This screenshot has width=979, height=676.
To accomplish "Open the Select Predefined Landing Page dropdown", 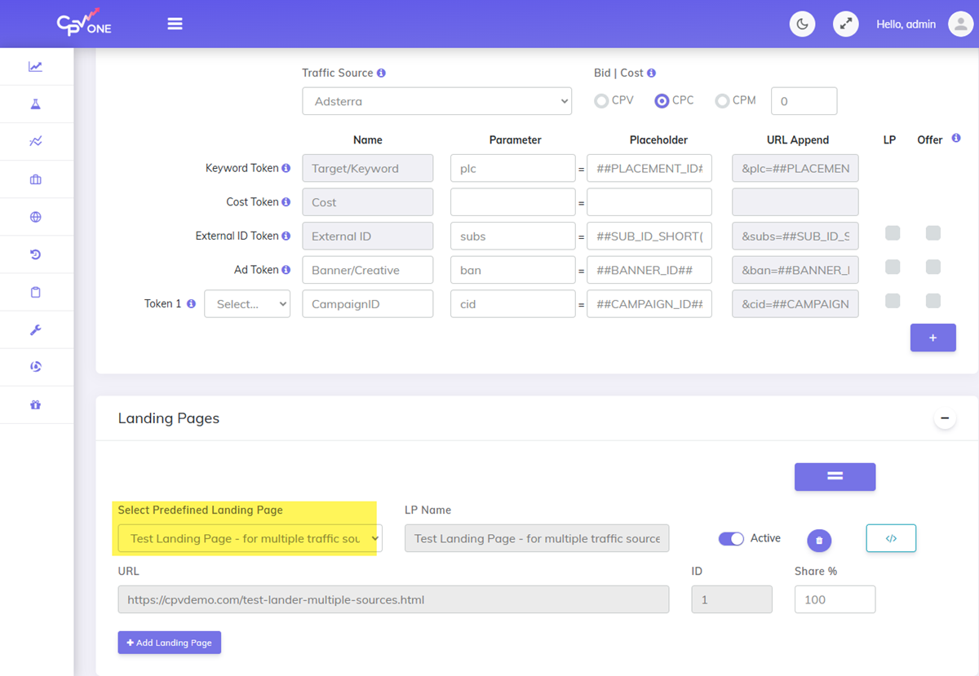I will coord(247,538).
